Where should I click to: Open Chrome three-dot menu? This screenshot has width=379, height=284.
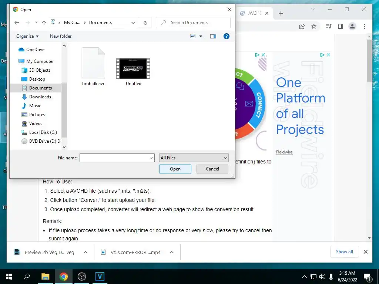[x=364, y=26]
